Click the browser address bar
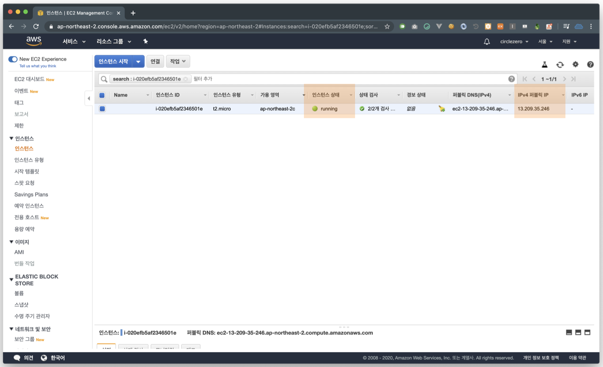Image resolution: width=603 pixels, height=367 pixels. 217,27
